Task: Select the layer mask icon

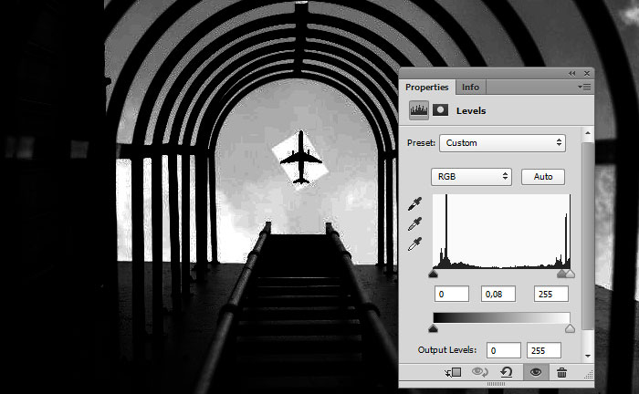Action: (441, 109)
